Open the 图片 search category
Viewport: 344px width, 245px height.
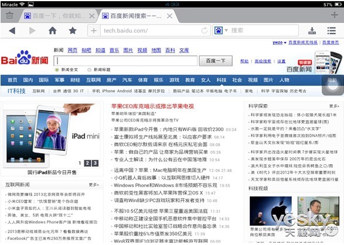(x=128, y=50)
